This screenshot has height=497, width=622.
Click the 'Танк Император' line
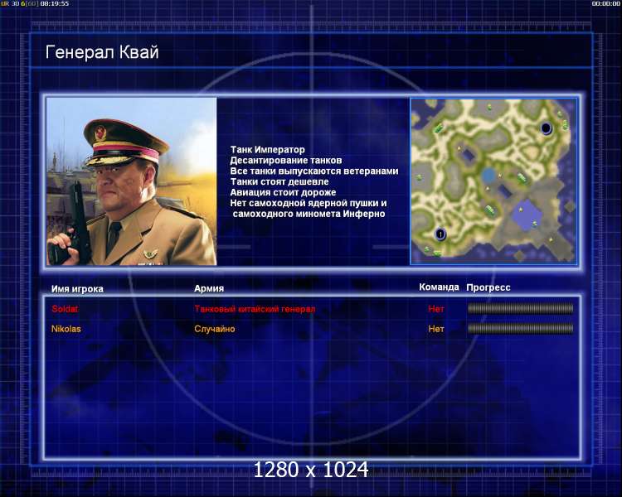pos(267,149)
